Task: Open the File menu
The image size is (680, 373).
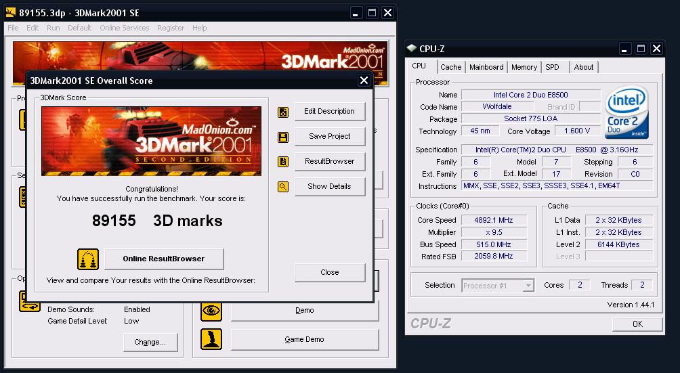Action: tap(13, 28)
